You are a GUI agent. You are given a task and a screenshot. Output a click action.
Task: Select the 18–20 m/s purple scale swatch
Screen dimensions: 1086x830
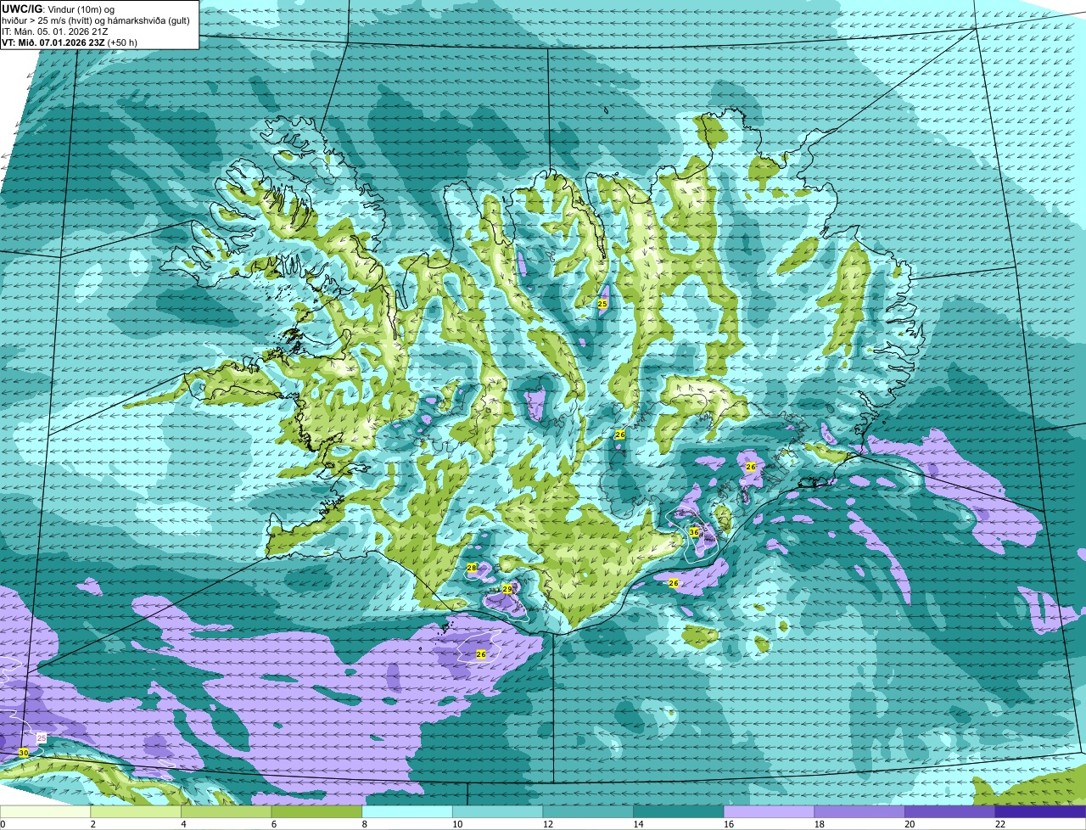(x=859, y=812)
